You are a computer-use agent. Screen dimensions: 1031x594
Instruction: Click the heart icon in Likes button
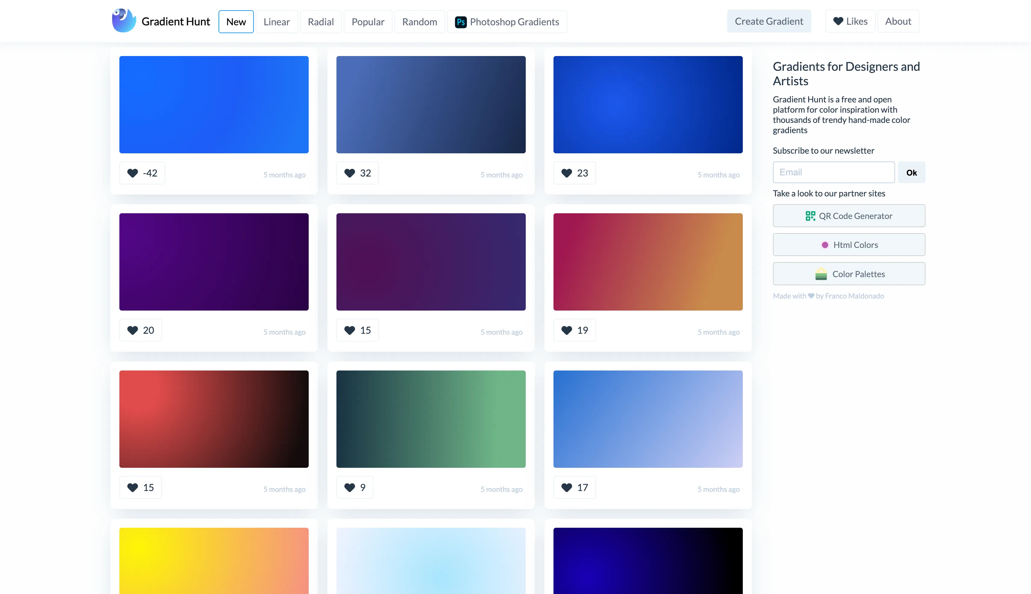(838, 21)
